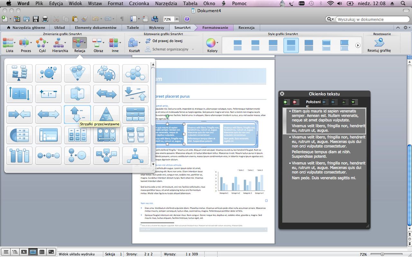Click the Print icon in the toolbar
The image size is (412, 257).
tap(45, 19)
